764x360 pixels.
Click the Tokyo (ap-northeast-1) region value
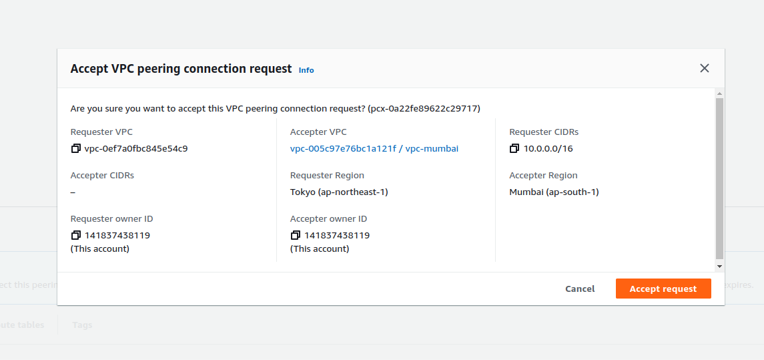click(339, 192)
